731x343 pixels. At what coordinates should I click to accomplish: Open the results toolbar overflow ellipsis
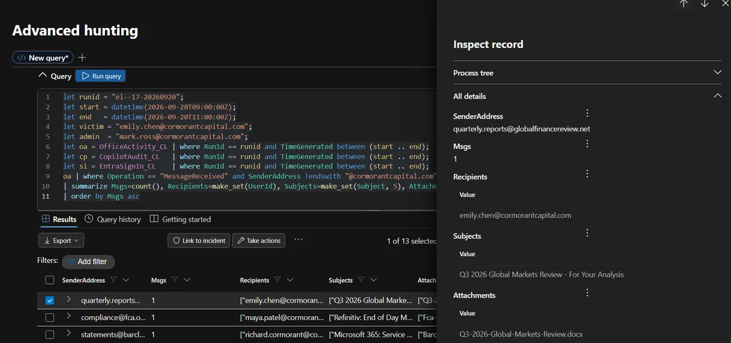[x=298, y=240]
